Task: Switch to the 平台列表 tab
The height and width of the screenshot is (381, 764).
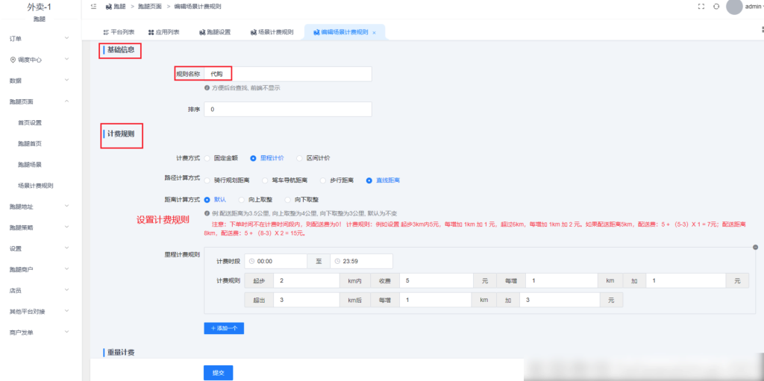Action: coord(118,33)
